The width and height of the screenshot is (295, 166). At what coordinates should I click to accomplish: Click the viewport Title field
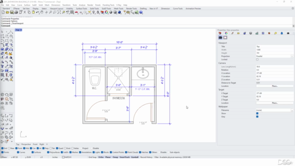pyautogui.click(x=275, y=47)
